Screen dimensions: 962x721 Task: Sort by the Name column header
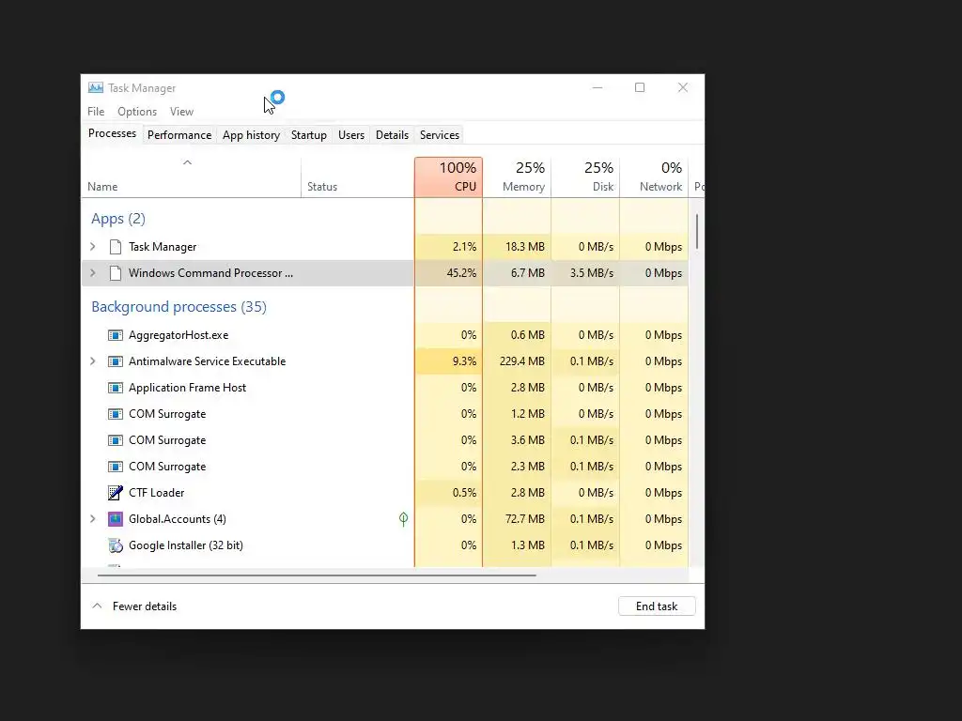191,177
